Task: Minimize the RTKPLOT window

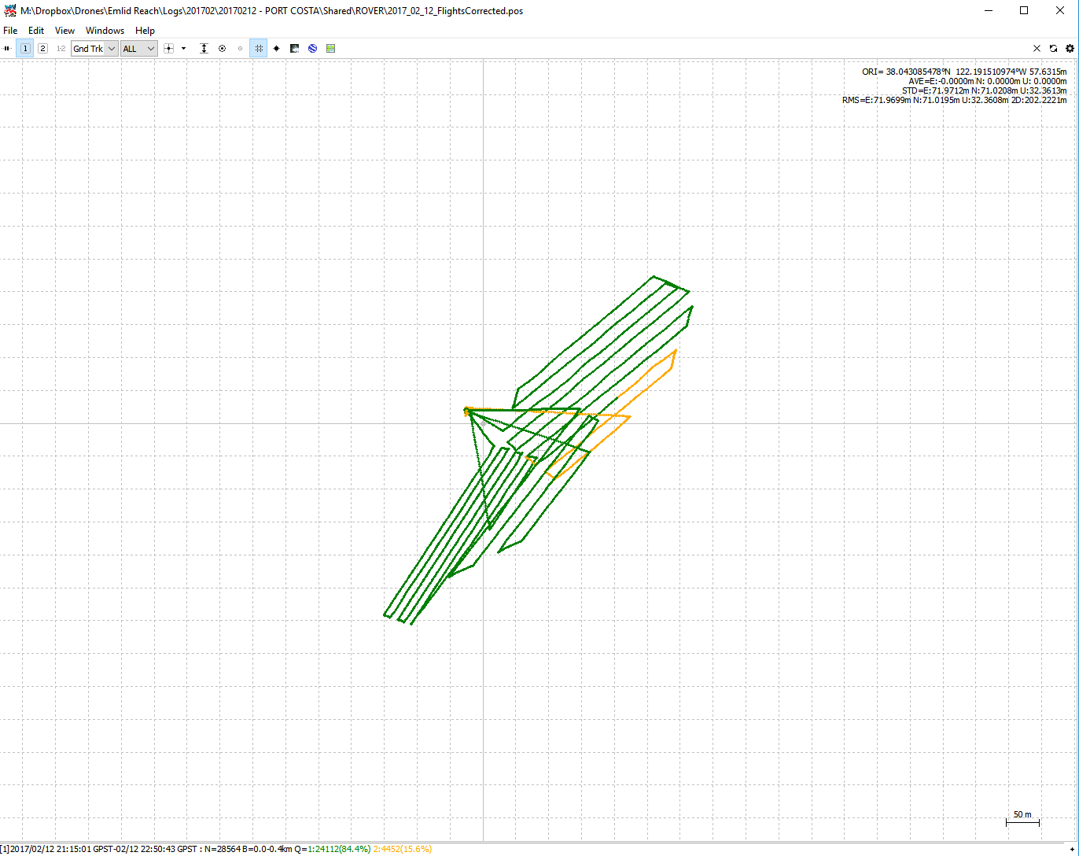Action: tap(988, 11)
